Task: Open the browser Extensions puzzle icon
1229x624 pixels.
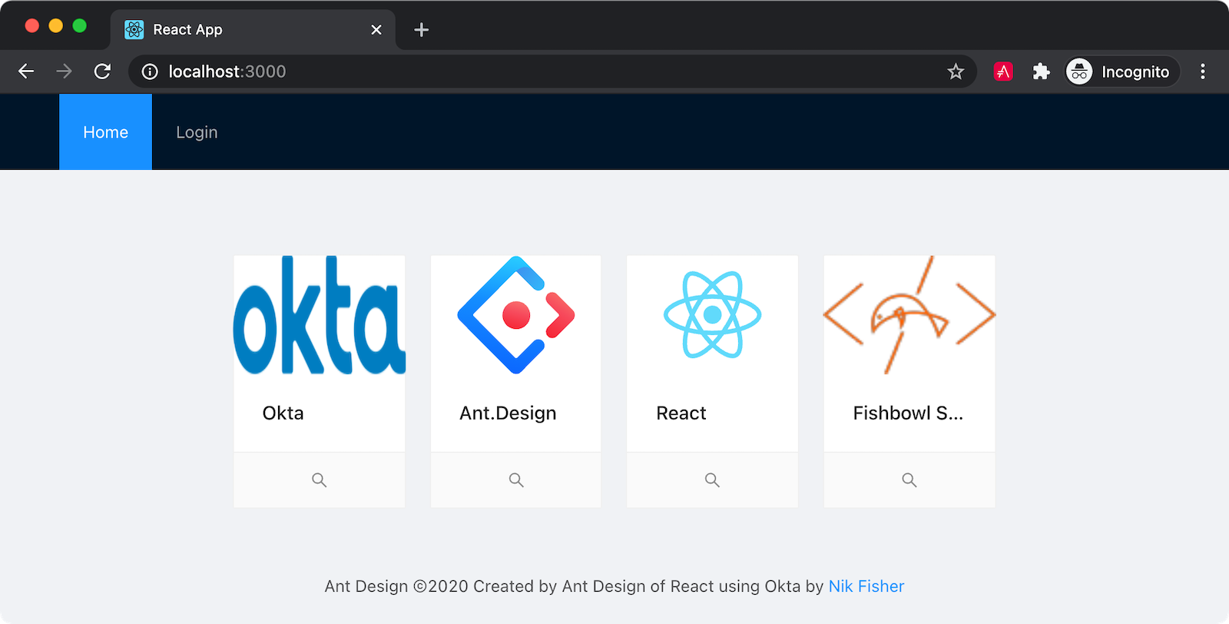Action: [1041, 72]
